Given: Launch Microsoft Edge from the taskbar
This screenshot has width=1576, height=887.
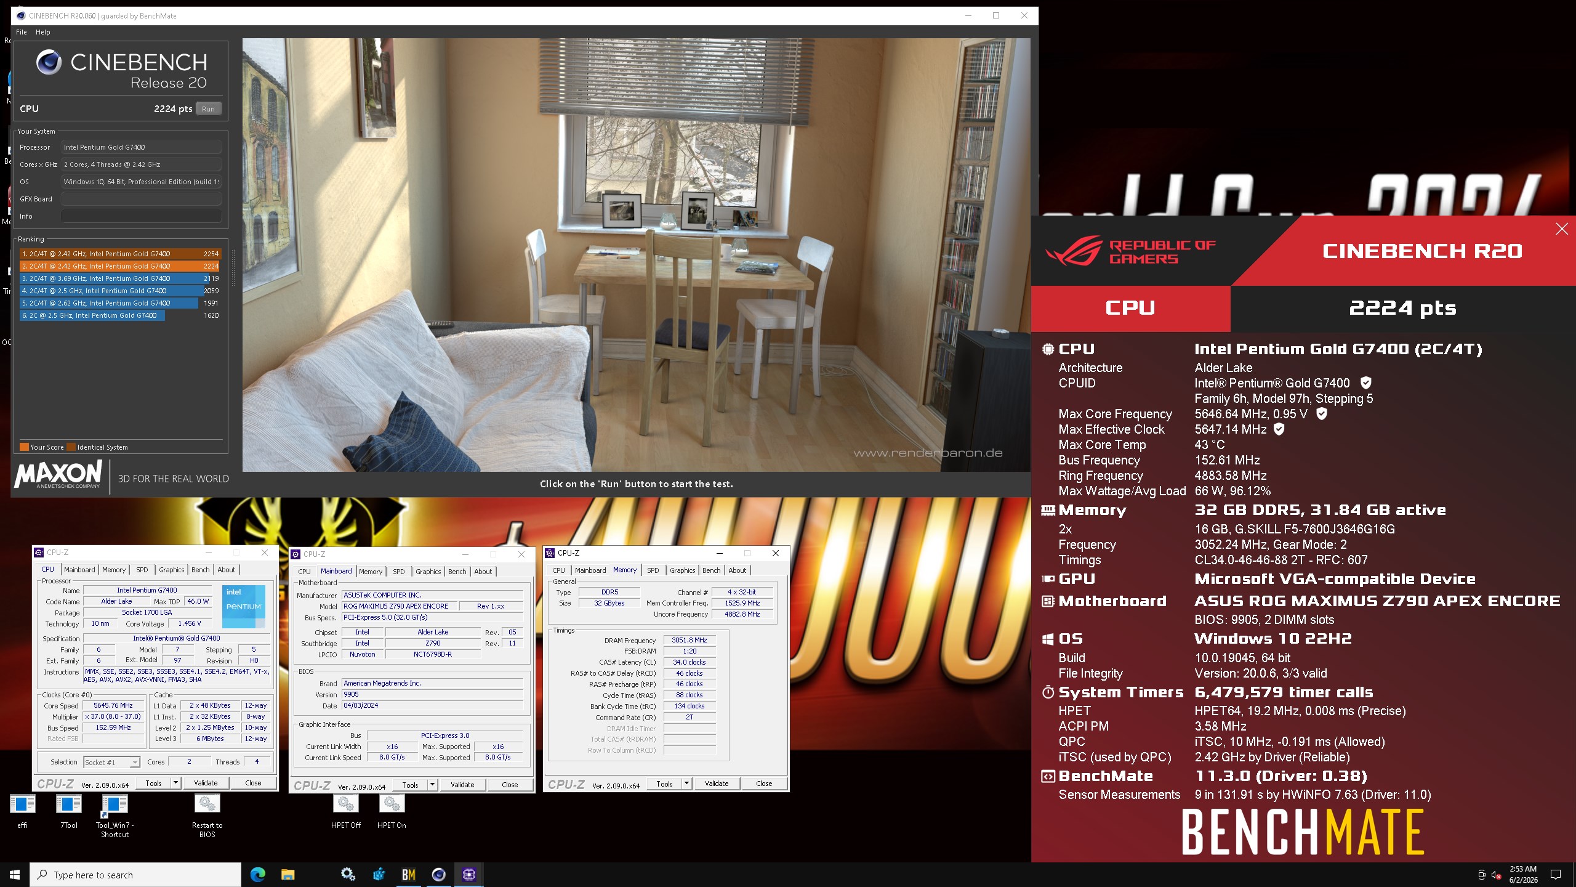Looking at the screenshot, I should 257,875.
